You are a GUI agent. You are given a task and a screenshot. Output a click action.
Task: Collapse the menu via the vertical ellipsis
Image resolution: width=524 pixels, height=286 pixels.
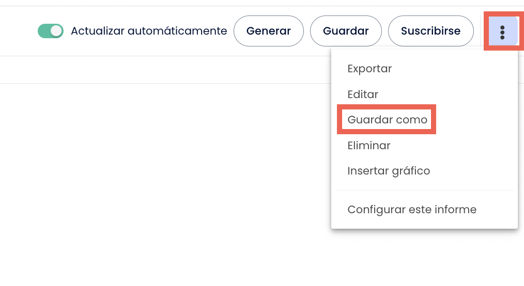(x=502, y=31)
